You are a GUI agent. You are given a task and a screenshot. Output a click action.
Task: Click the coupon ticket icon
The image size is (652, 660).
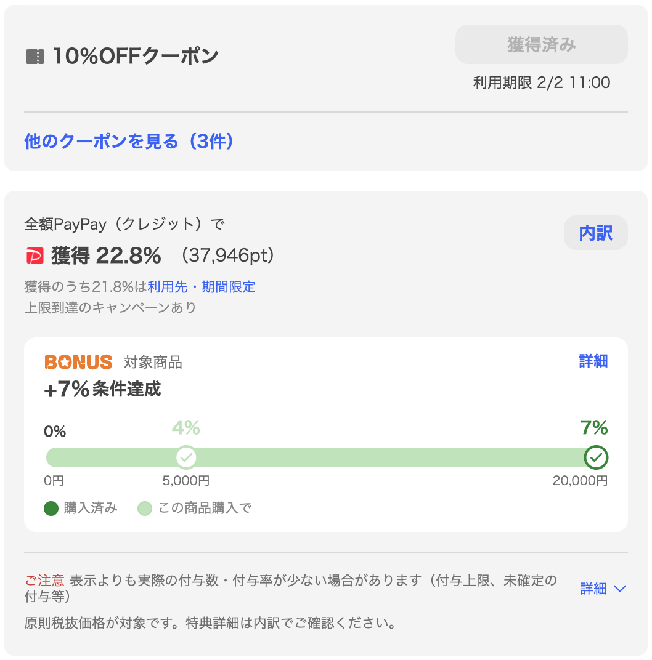35,57
